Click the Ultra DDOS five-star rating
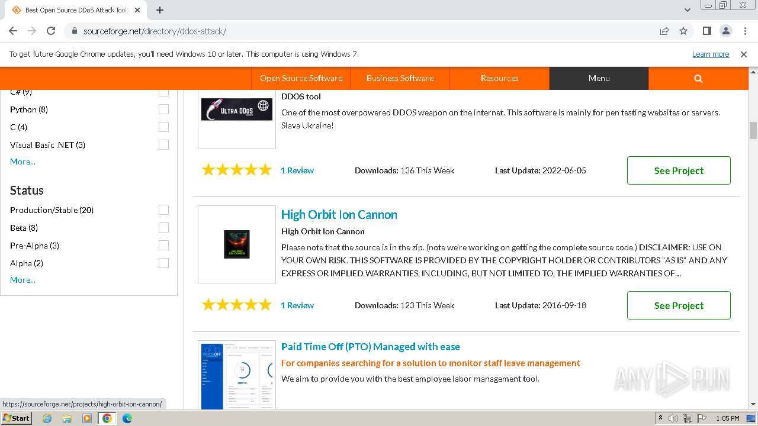This screenshot has height=426, width=758. coord(237,170)
